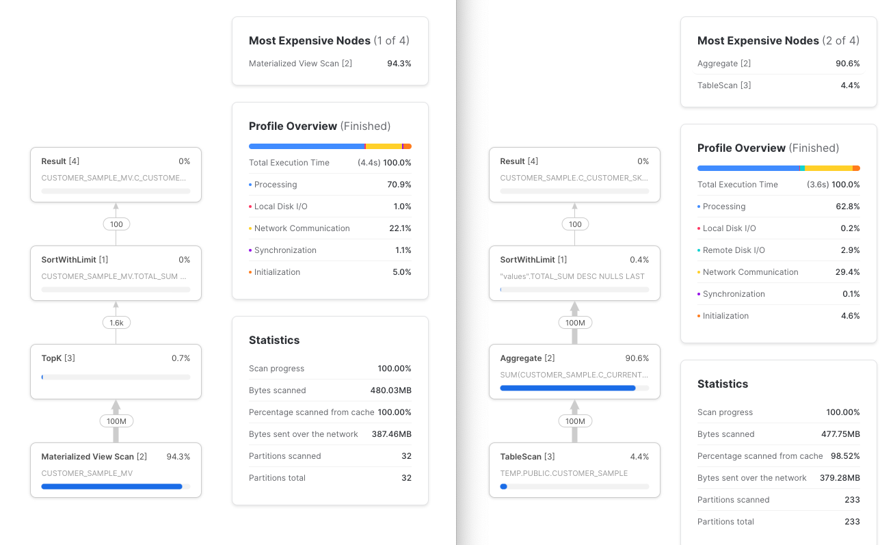The image size is (880, 545).
Task: Select the Aggregate [2] node in graph
Action: point(574,371)
